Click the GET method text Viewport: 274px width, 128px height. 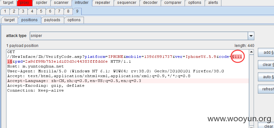(x=11, y=52)
